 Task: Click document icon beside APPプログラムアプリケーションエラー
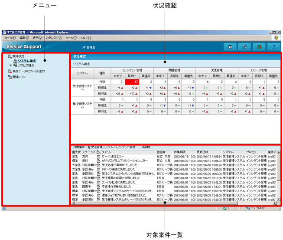coord(98,161)
